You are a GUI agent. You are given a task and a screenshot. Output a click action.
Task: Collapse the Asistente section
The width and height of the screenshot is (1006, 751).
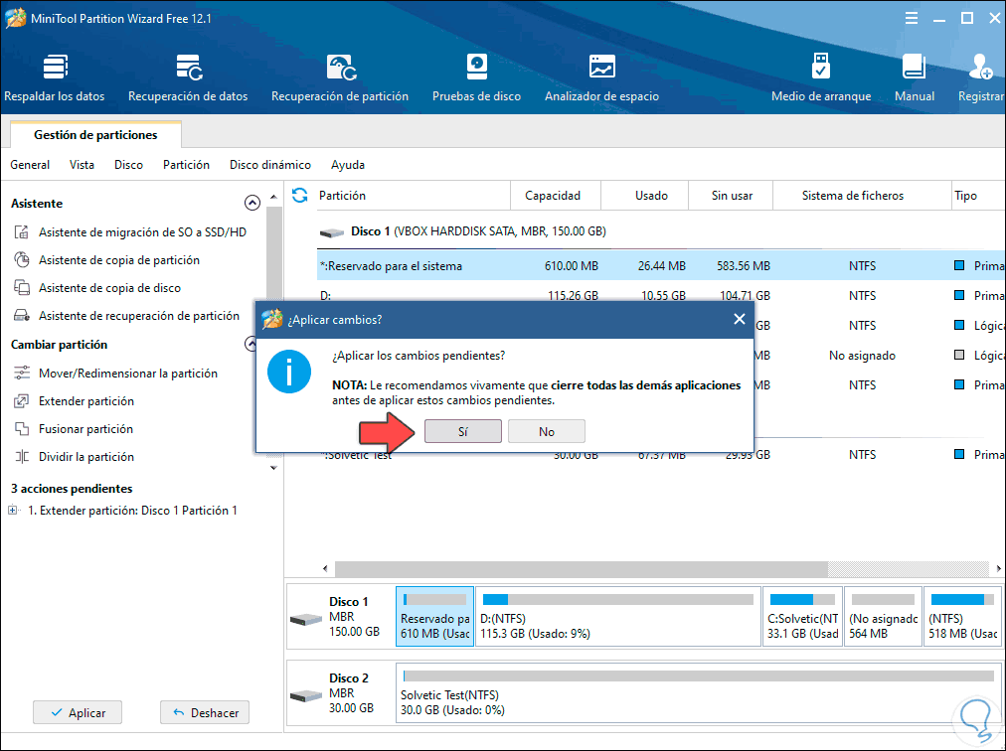pos(252,204)
